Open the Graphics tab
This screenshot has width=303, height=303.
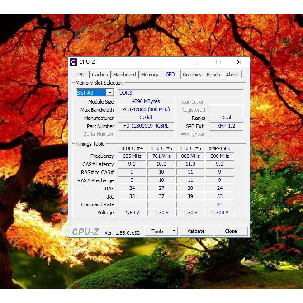tap(192, 75)
